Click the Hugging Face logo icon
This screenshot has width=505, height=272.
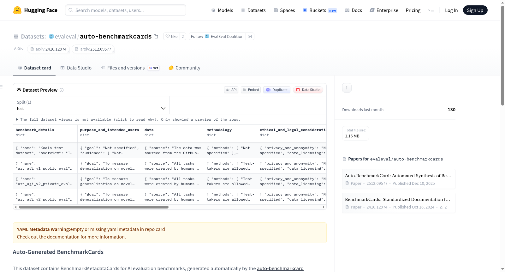(x=17, y=10)
